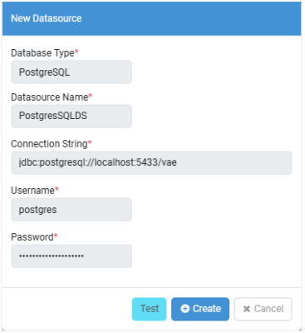Viewport: 305px width, 333px height.
Task: Click the required asterisk next to Password
Action: coord(56,236)
